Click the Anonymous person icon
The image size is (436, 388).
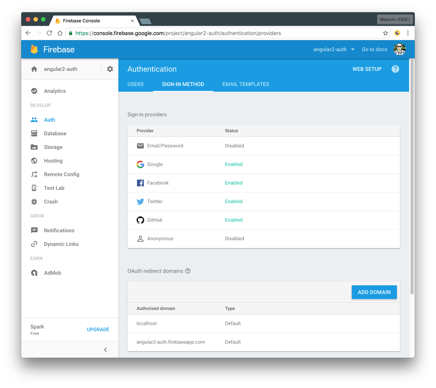click(140, 238)
